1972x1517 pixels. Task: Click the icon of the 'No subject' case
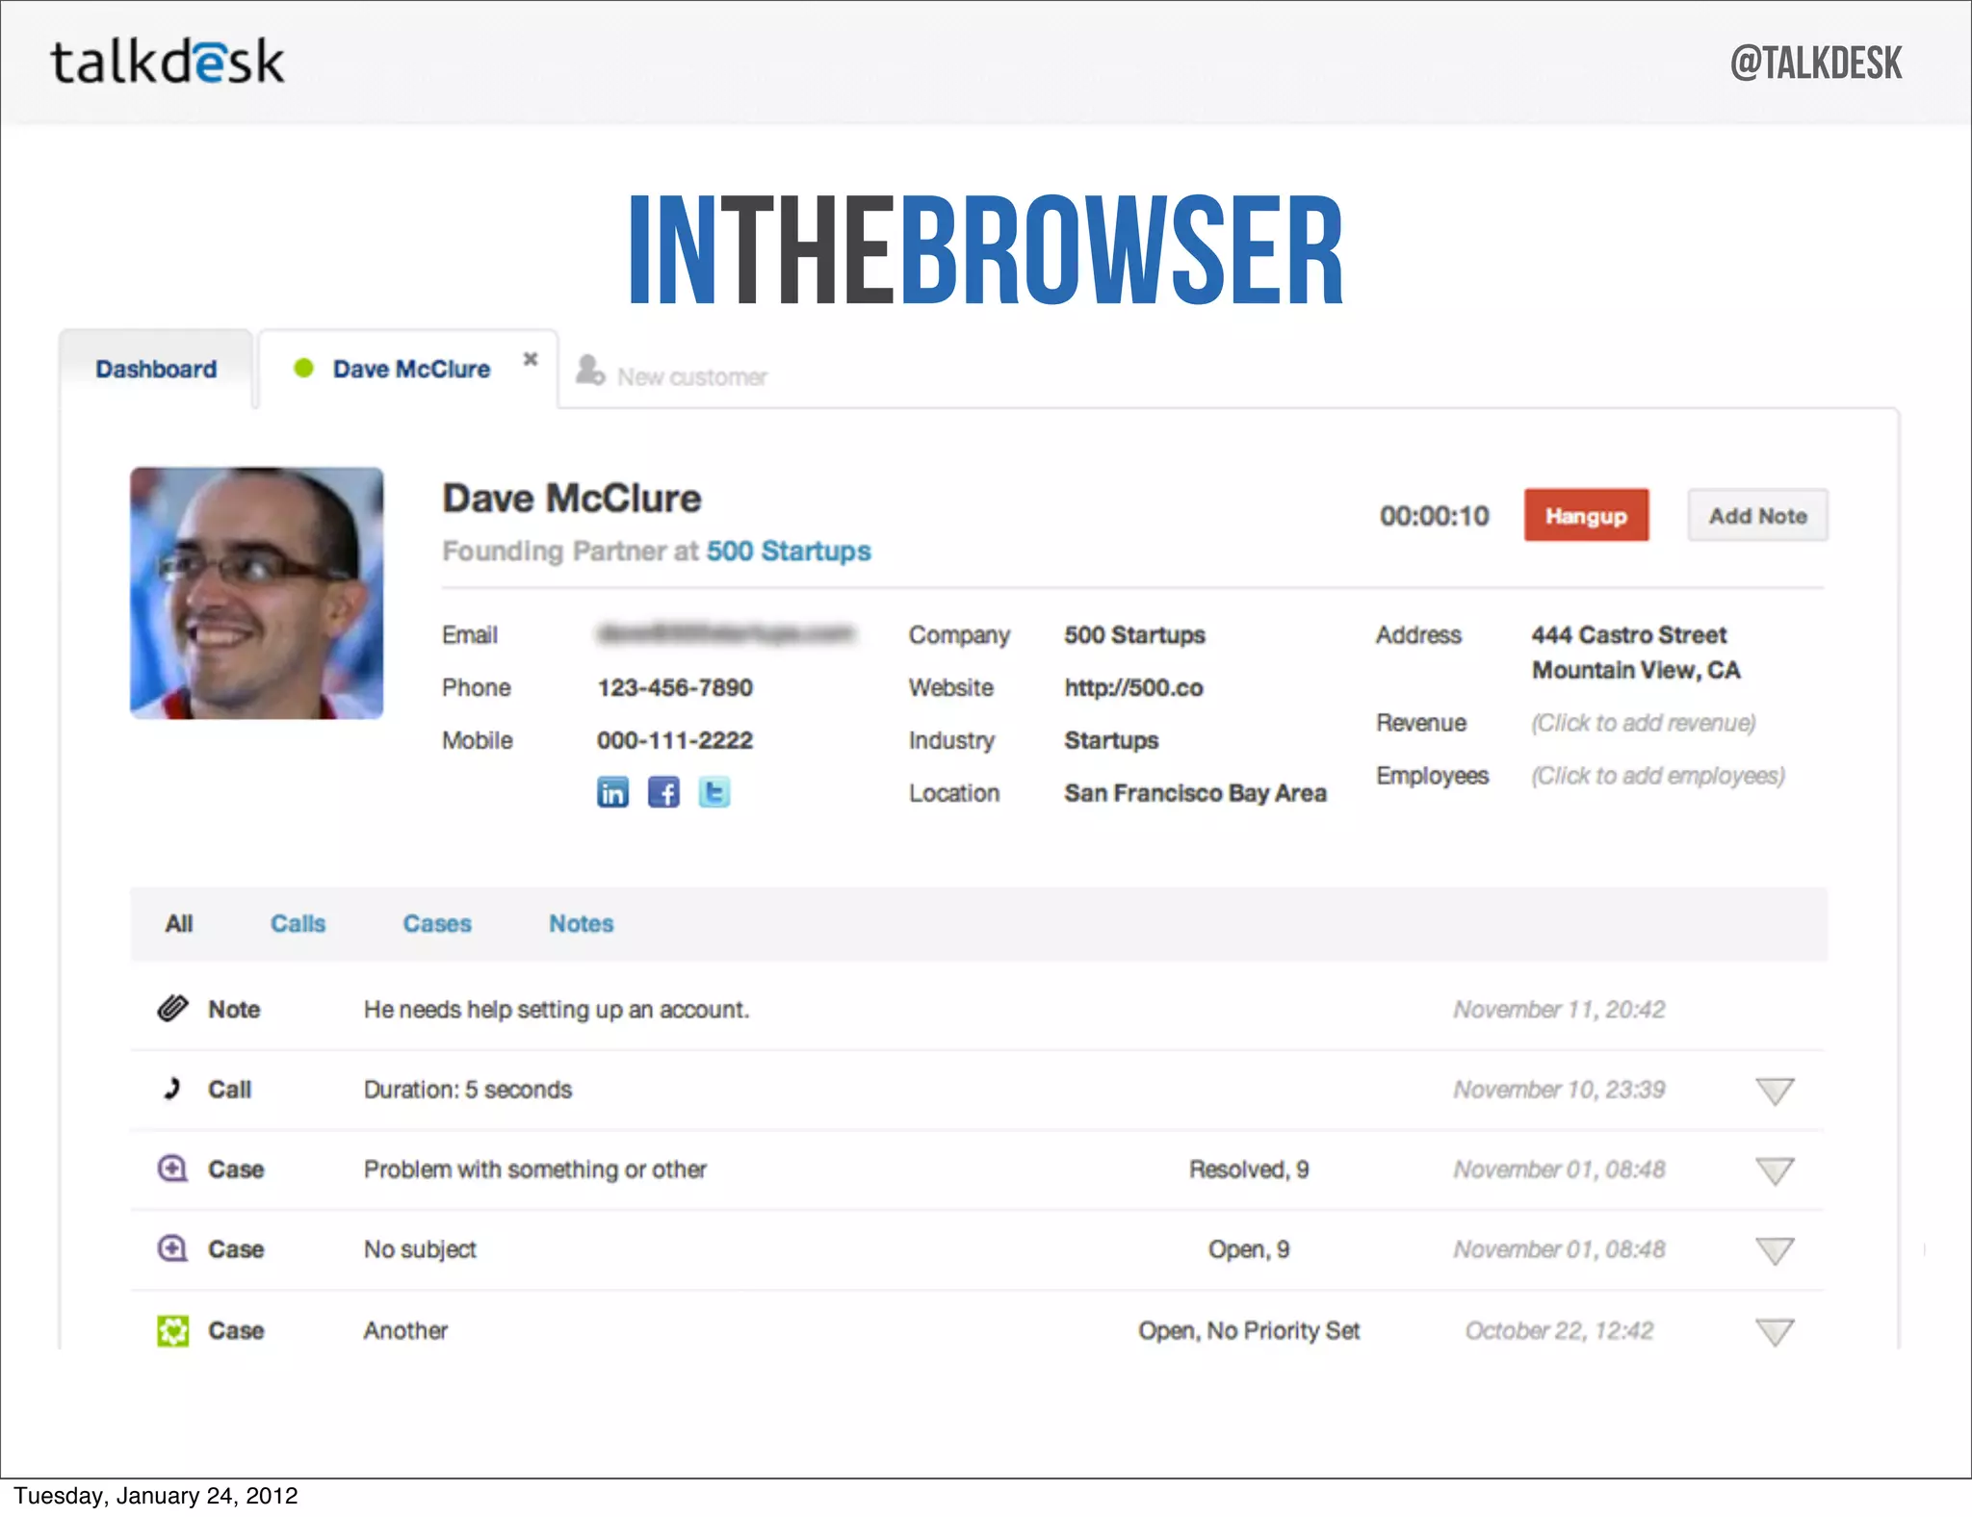click(172, 1248)
